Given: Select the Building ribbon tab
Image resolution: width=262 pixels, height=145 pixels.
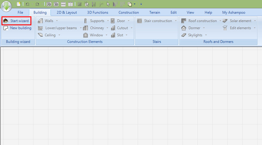Looking at the screenshot, I should point(40,13).
